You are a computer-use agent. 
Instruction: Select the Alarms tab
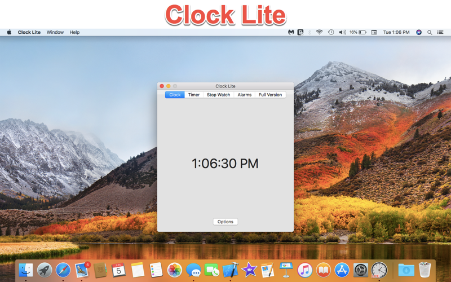coord(245,95)
